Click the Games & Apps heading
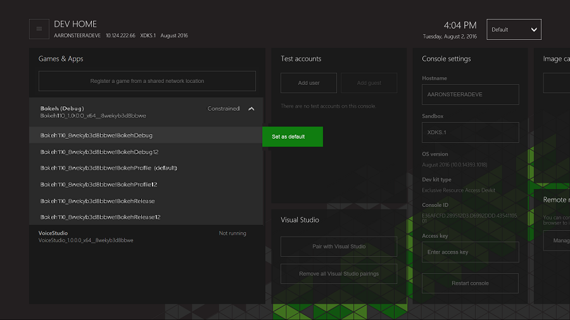Screen dimensions: 570x320 [61, 59]
